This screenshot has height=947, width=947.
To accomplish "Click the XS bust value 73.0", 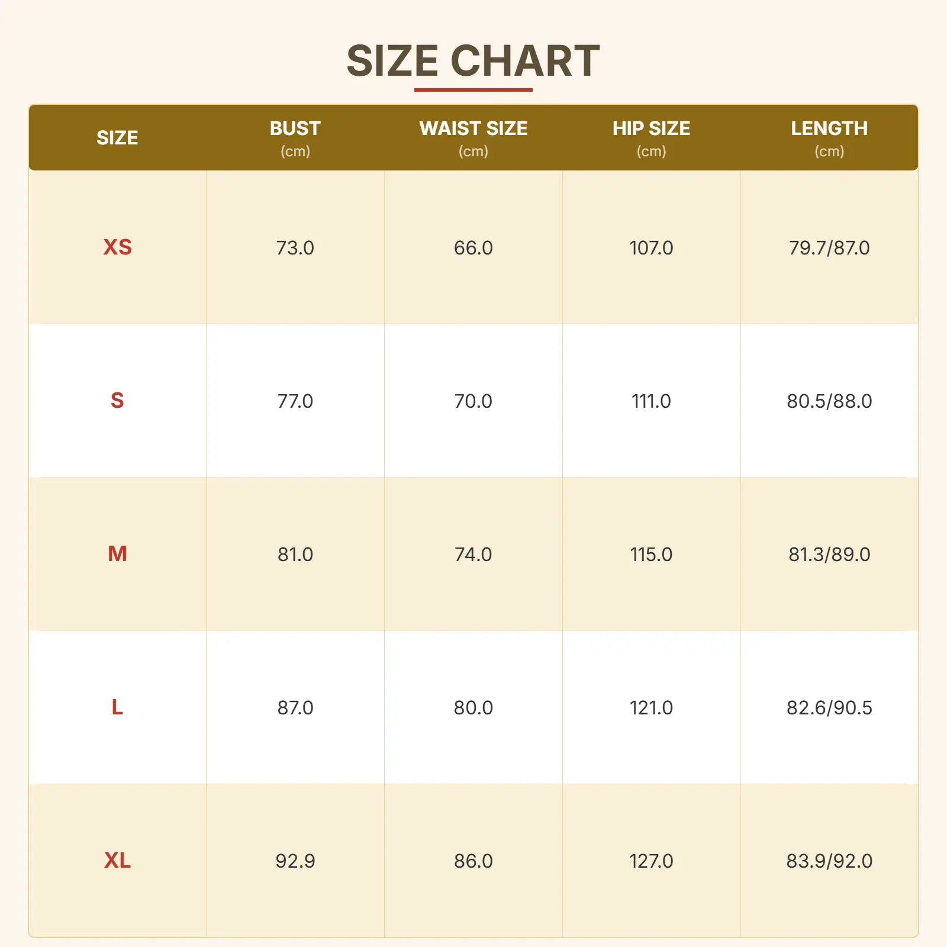I will click(295, 247).
